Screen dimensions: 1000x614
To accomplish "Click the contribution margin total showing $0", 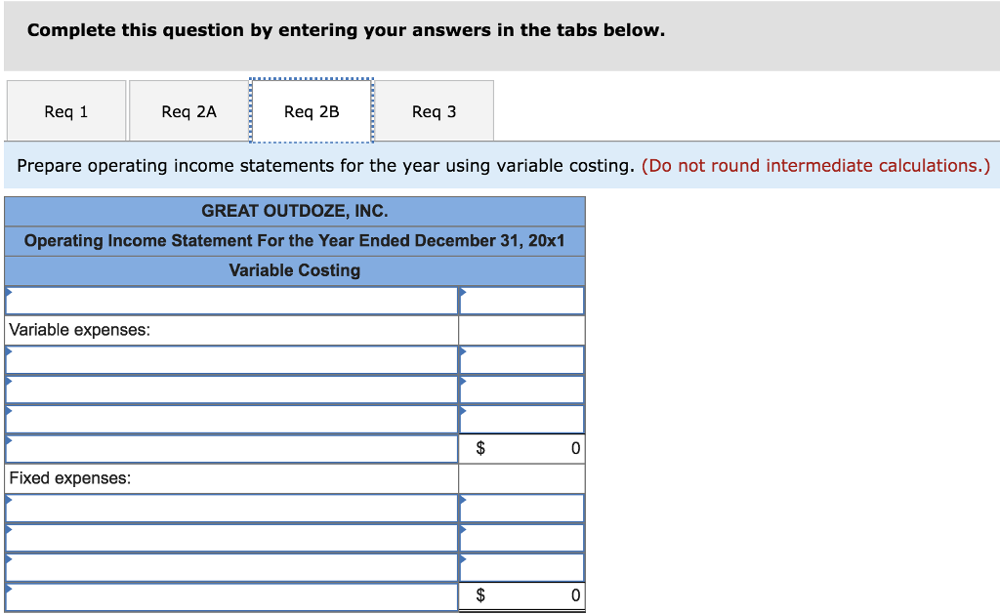I will [521, 448].
